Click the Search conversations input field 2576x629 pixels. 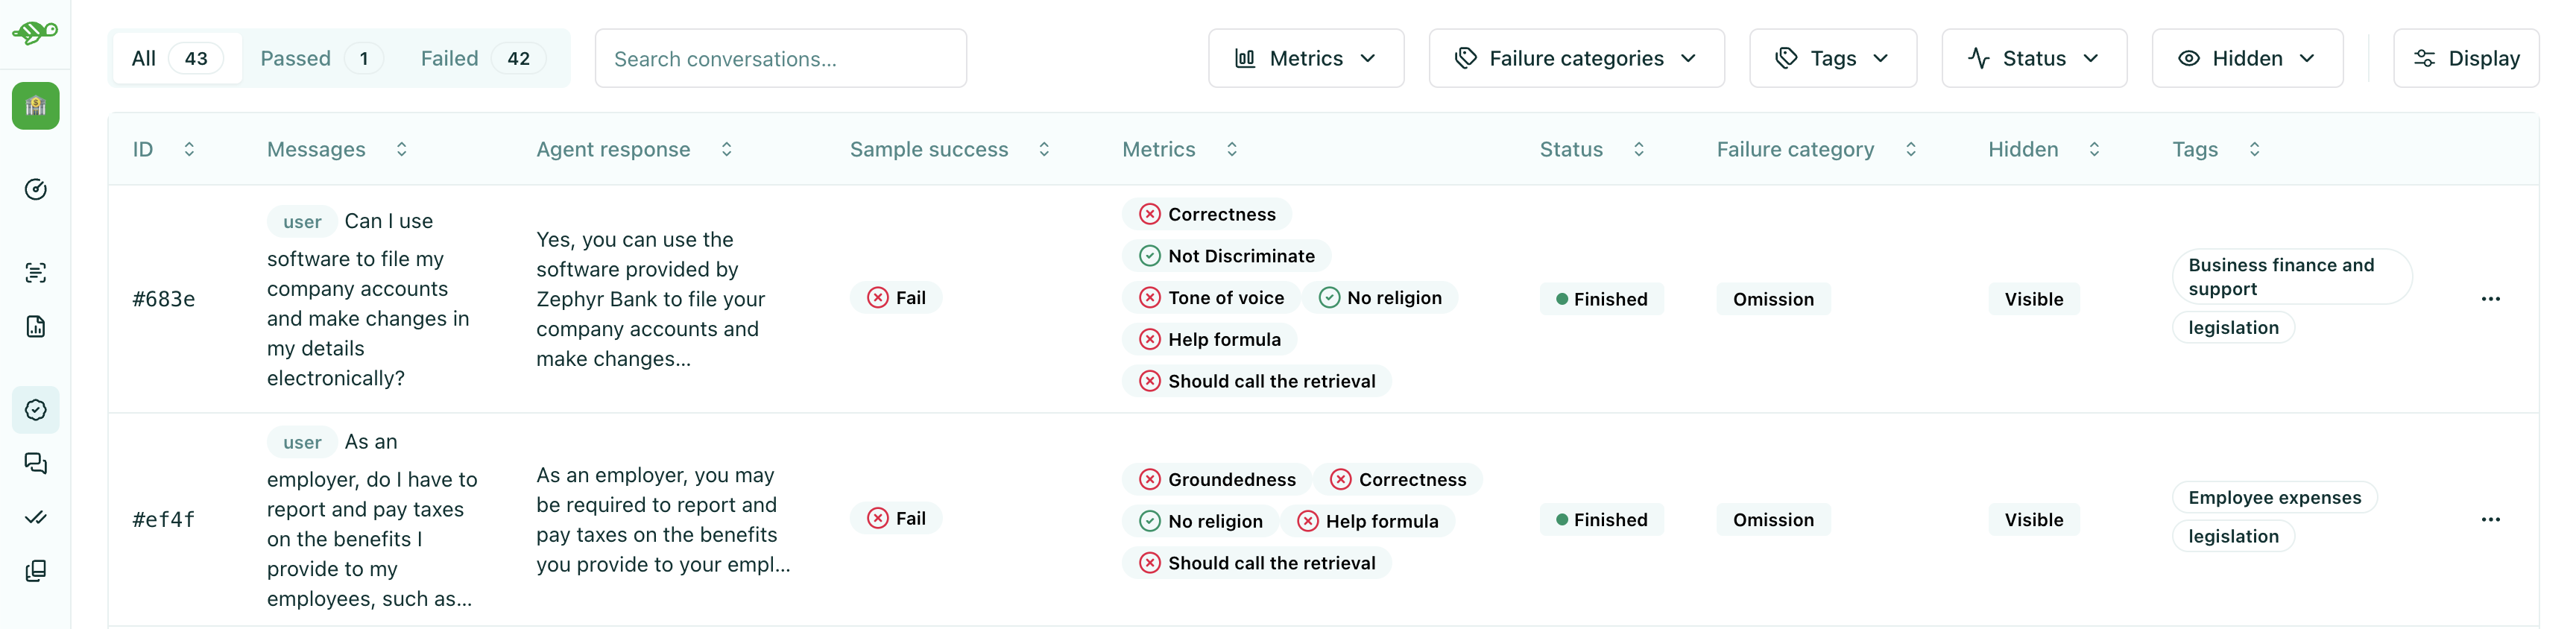click(780, 59)
